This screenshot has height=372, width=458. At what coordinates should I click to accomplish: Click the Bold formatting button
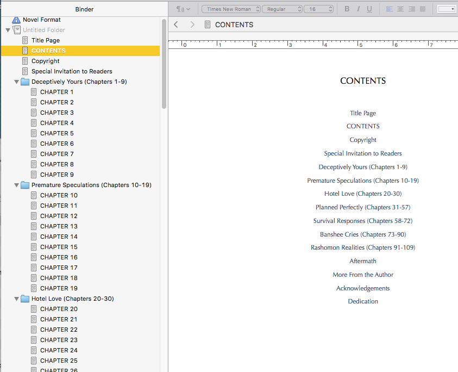[347, 9]
